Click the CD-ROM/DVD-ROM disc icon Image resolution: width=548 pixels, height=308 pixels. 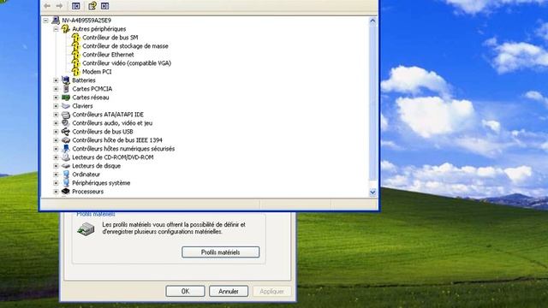pos(65,157)
